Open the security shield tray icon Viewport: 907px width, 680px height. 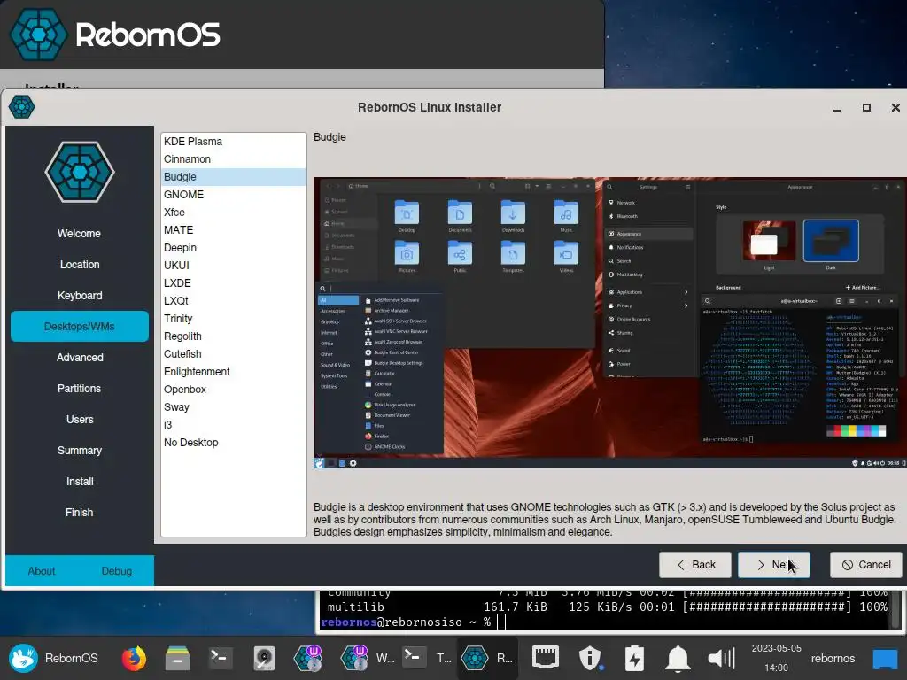[x=590, y=658]
